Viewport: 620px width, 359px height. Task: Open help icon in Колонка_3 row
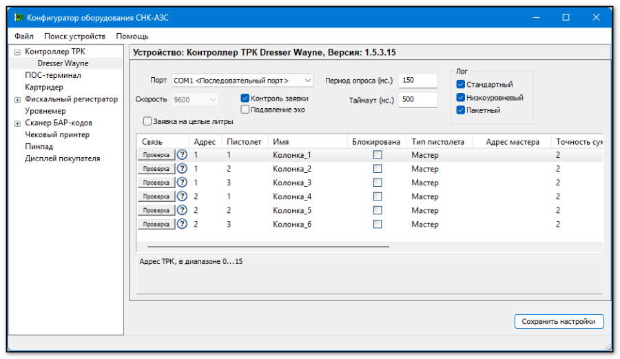coord(183,183)
